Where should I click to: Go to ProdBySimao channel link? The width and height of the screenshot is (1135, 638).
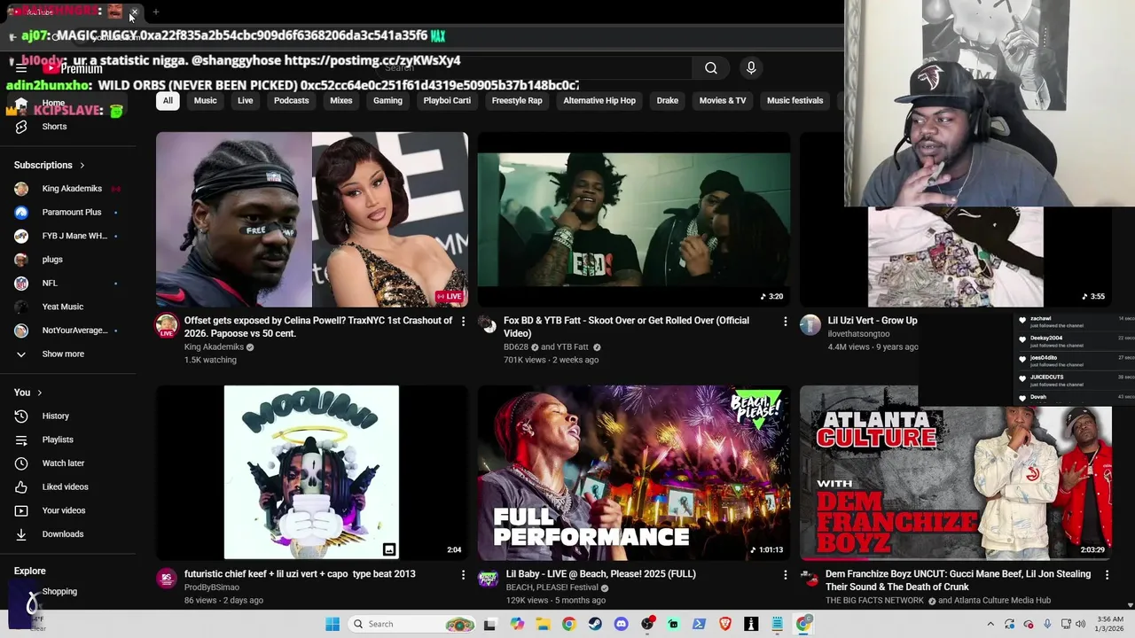[212, 587]
